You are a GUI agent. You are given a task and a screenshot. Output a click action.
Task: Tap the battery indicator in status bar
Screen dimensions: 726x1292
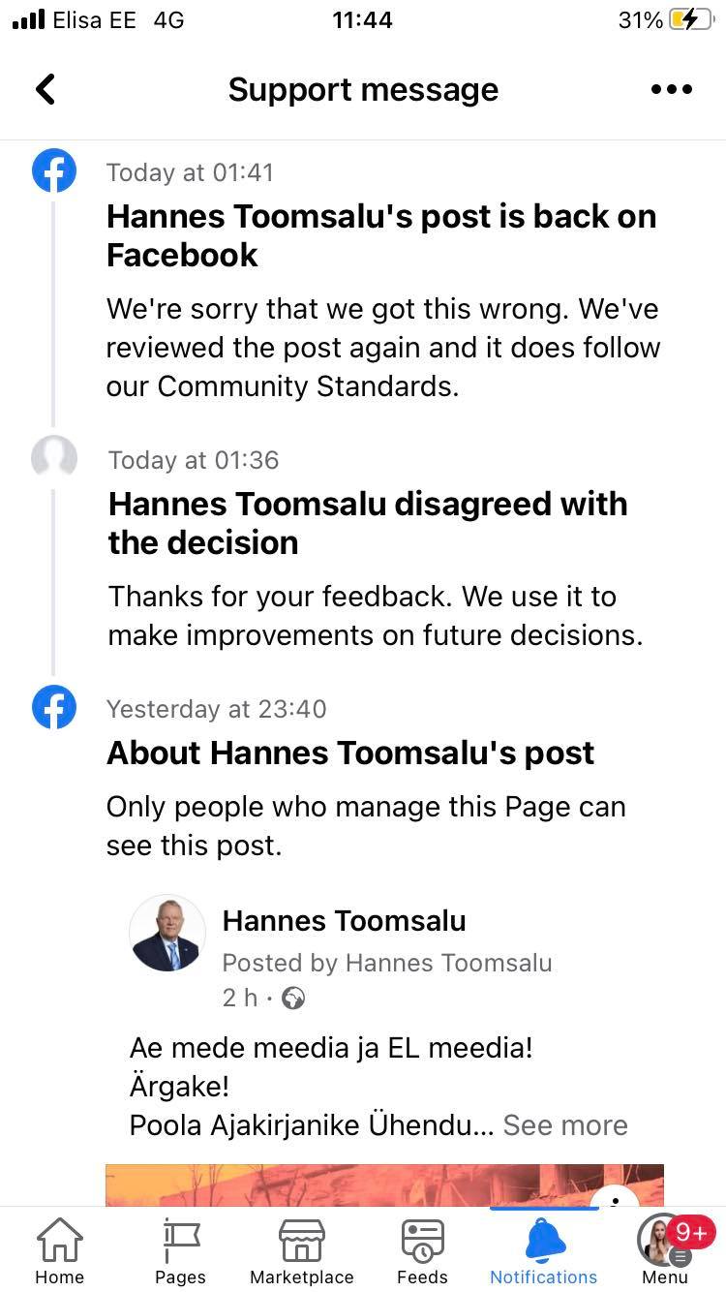[x=690, y=20]
